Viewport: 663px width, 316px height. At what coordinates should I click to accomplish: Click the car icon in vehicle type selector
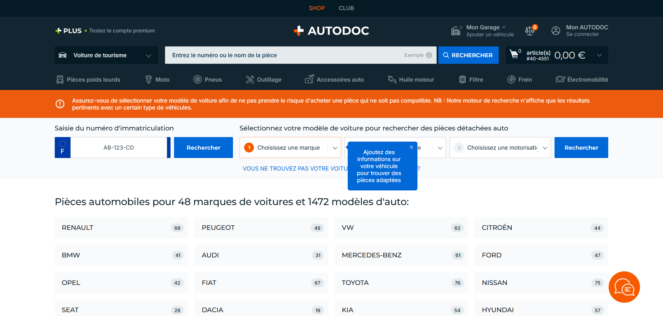(x=63, y=55)
